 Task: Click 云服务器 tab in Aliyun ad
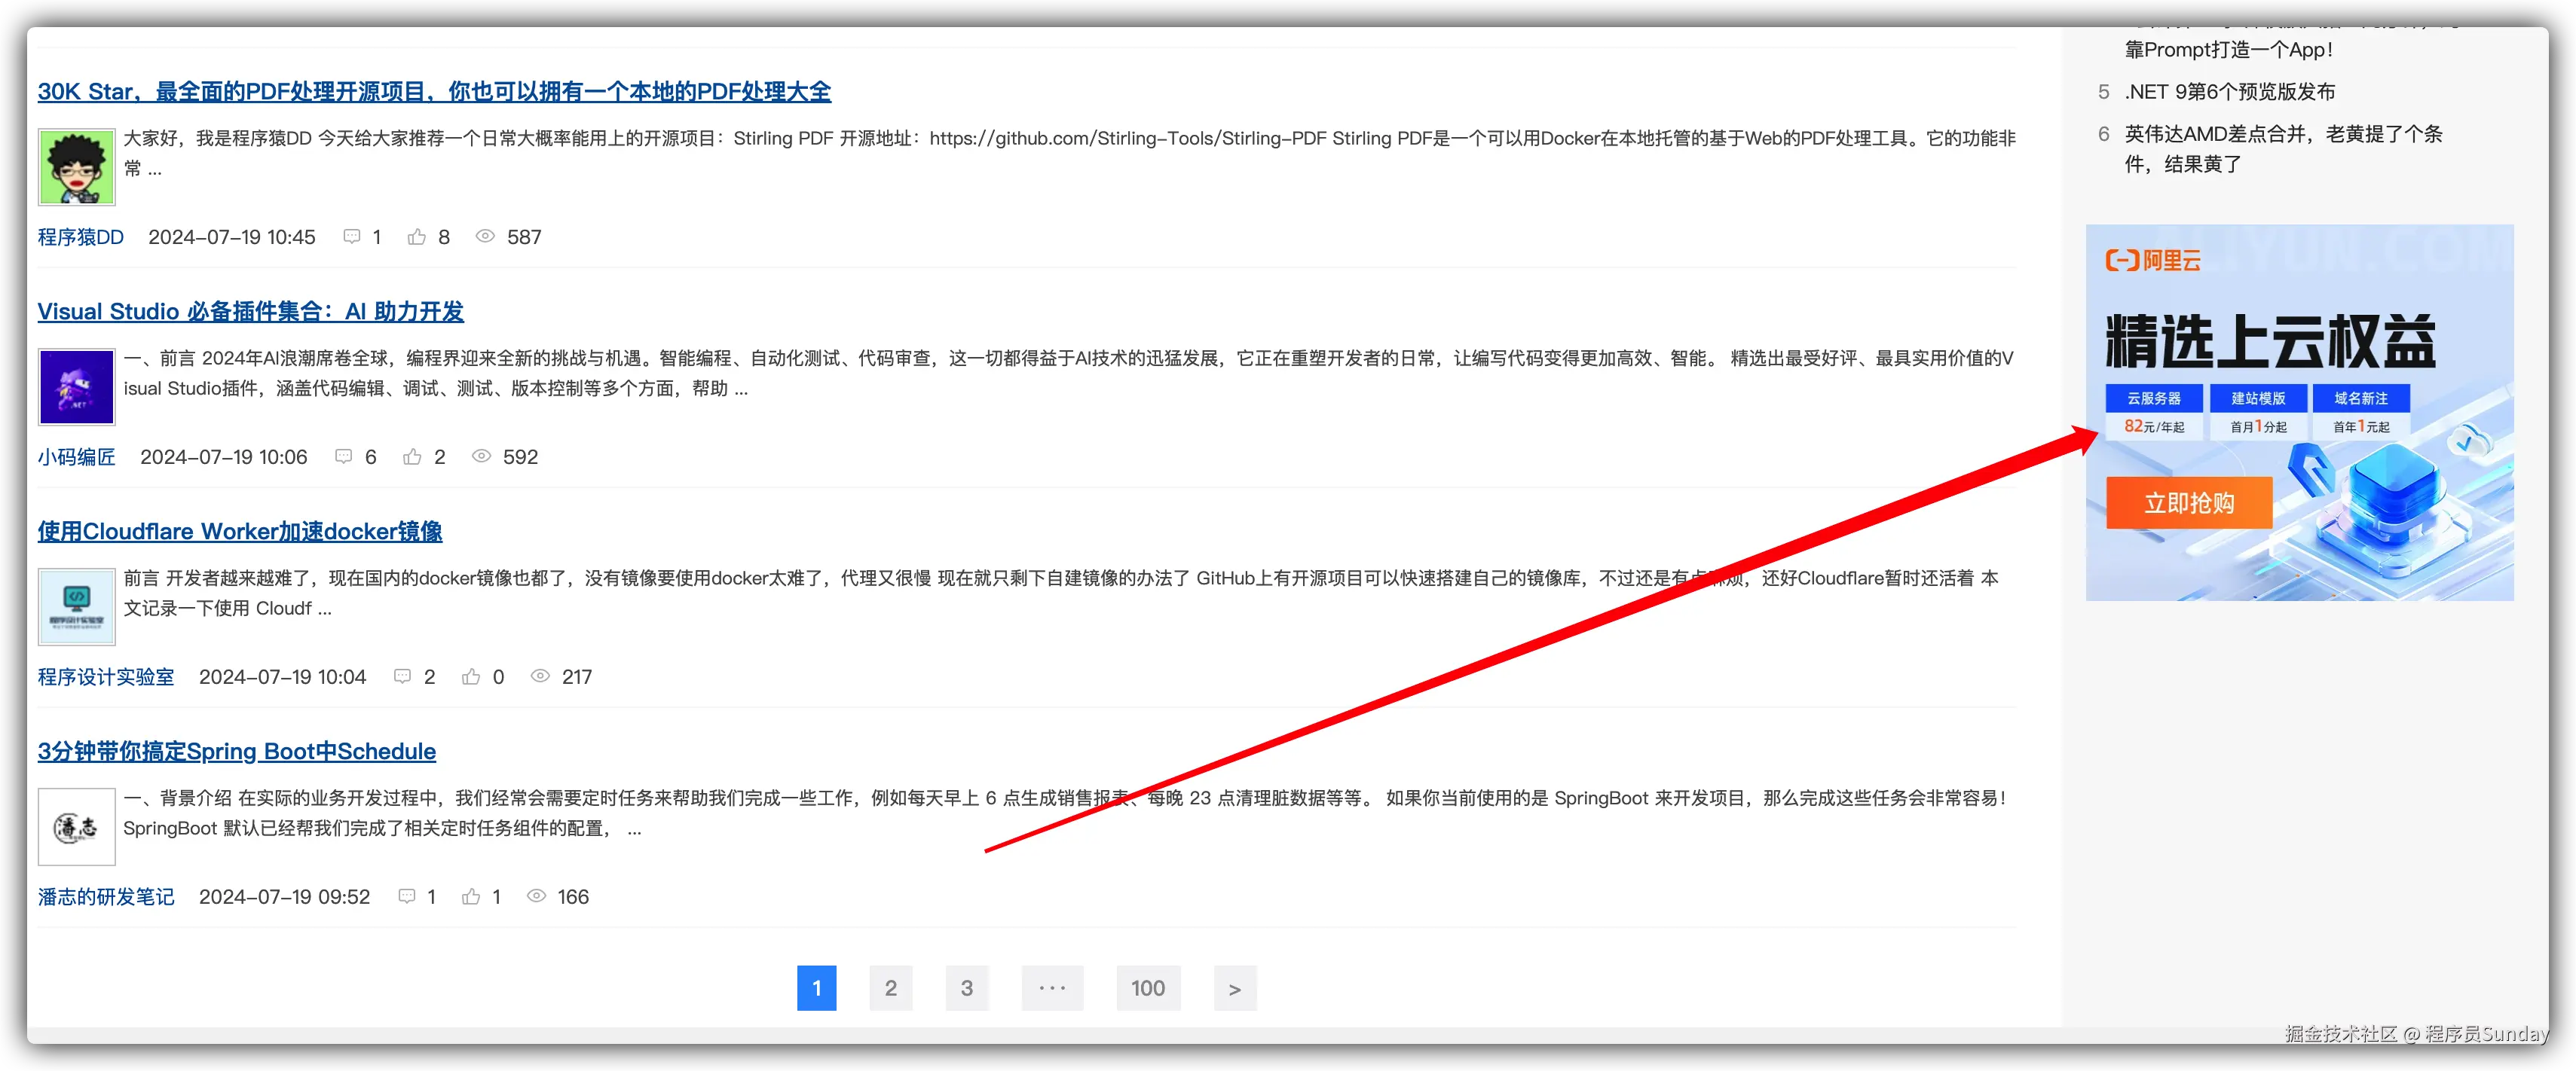pos(2154,398)
